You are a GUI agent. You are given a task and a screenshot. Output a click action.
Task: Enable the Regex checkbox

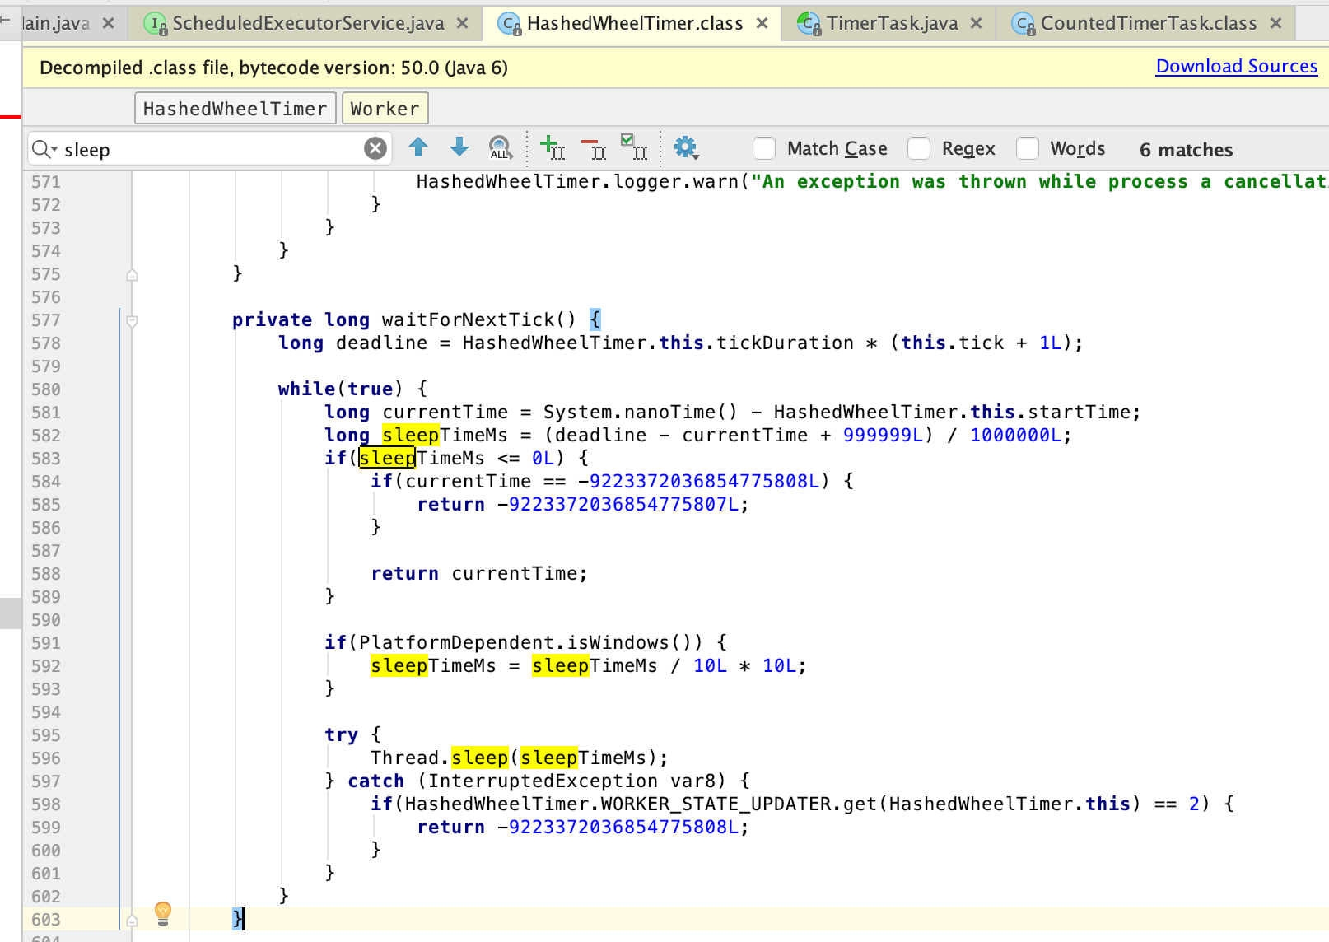tap(919, 148)
